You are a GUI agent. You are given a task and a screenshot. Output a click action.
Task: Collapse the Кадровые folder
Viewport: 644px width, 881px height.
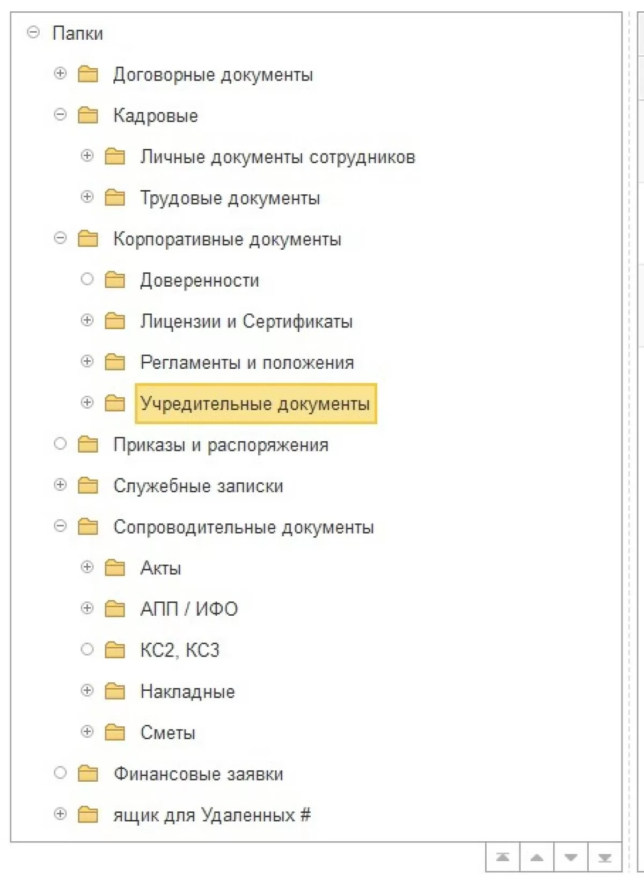pos(60,115)
